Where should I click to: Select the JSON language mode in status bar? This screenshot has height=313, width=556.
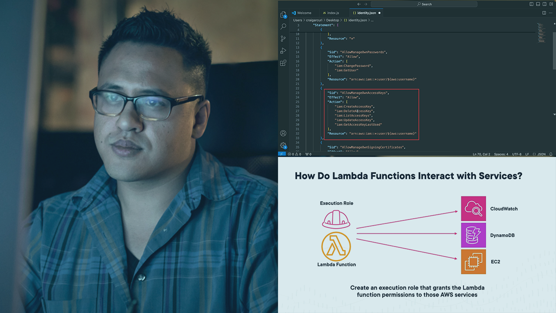(541, 154)
